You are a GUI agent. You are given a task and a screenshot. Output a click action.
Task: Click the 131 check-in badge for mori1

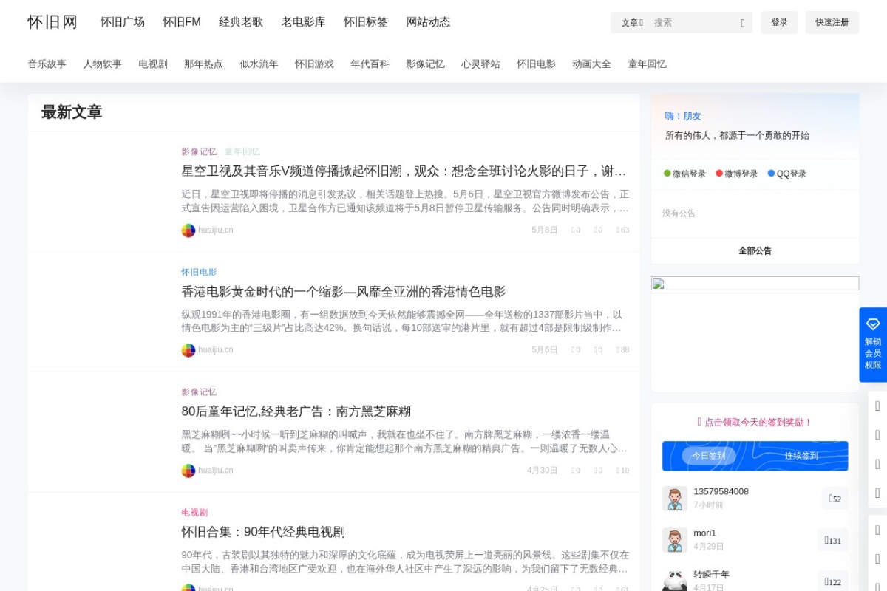pos(833,540)
